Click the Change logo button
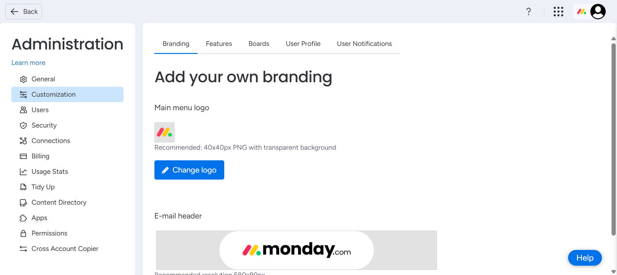This screenshot has width=617, height=275. [189, 170]
